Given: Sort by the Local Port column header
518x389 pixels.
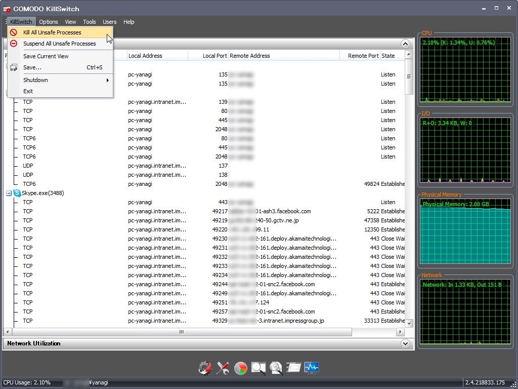Looking at the screenshot, I should tap(208, 56).
